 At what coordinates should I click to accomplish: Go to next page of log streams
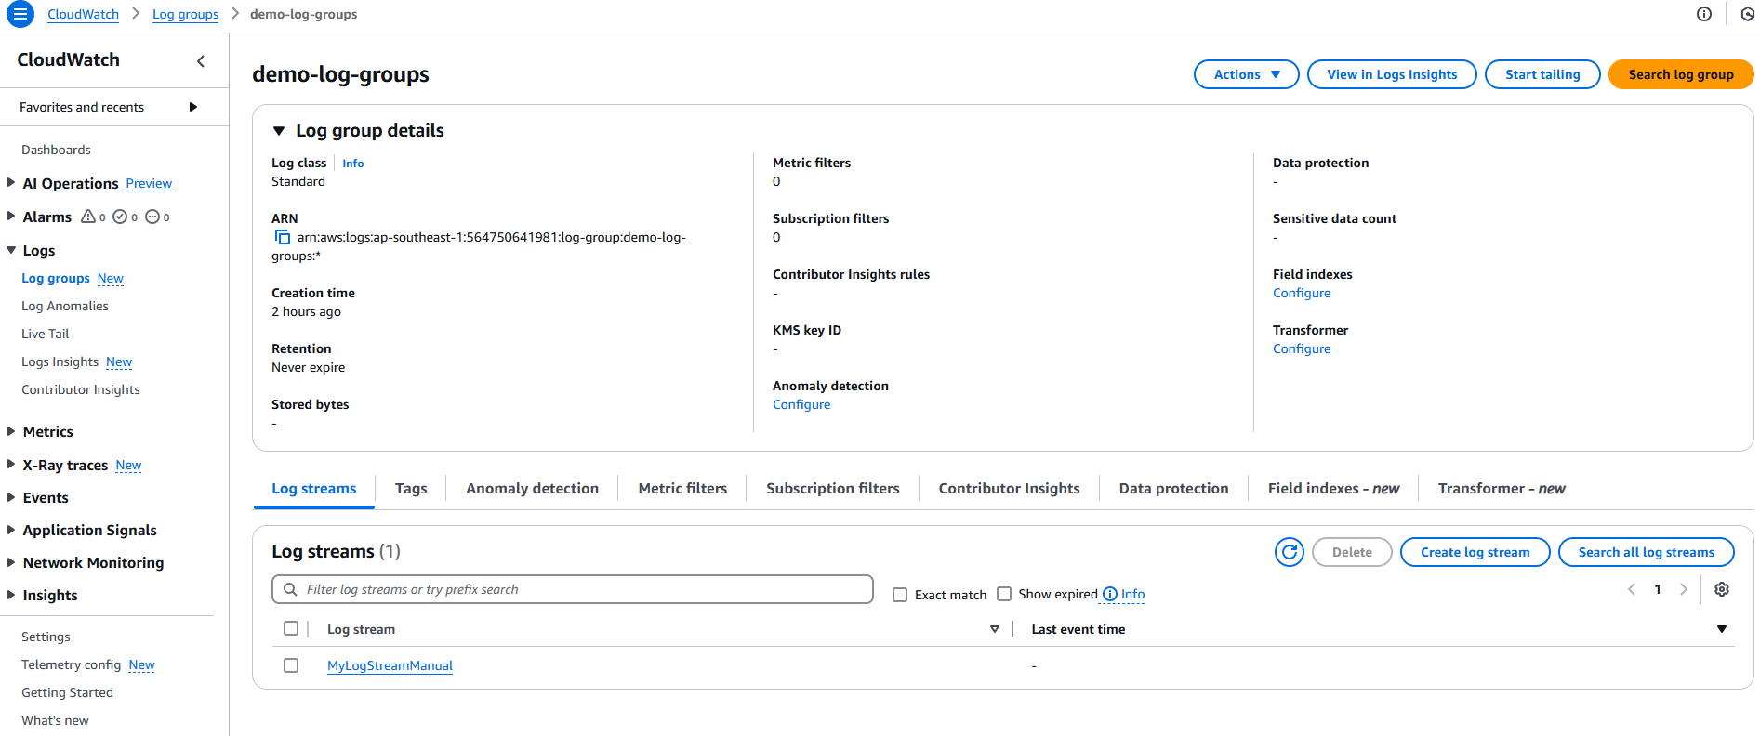(1683, 589)
